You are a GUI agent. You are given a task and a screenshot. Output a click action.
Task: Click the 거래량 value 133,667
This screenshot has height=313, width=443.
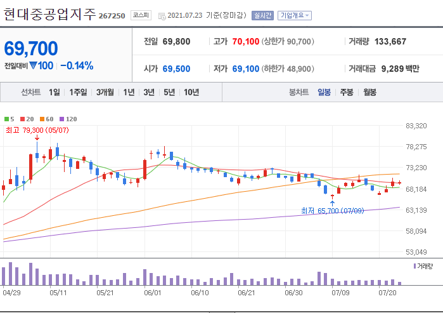[x=390, y=42]
